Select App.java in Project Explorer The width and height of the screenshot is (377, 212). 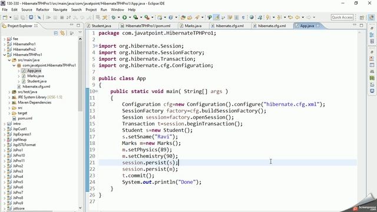coord(34,71)
